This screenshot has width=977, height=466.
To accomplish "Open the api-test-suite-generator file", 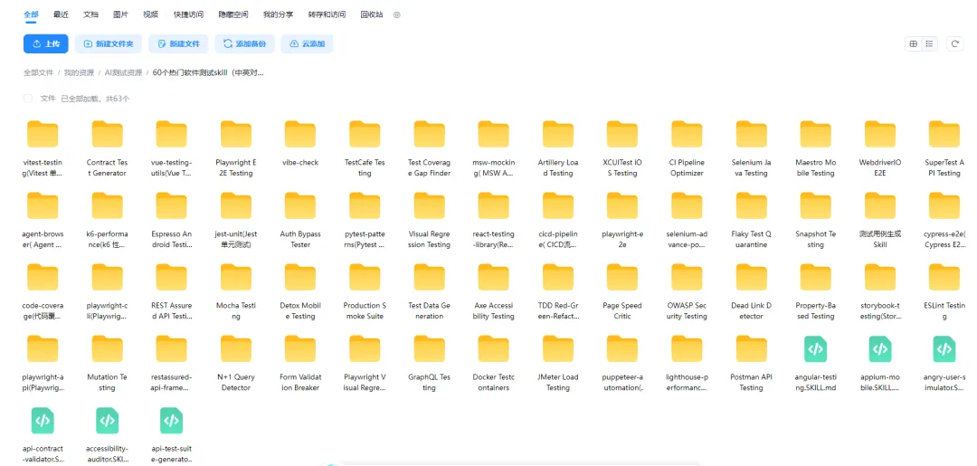I will coord(171,421).
